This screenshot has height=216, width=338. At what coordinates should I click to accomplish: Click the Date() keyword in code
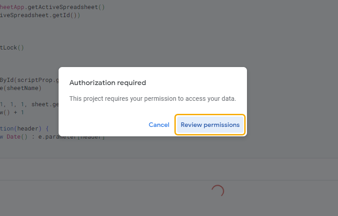pos(17,137)
